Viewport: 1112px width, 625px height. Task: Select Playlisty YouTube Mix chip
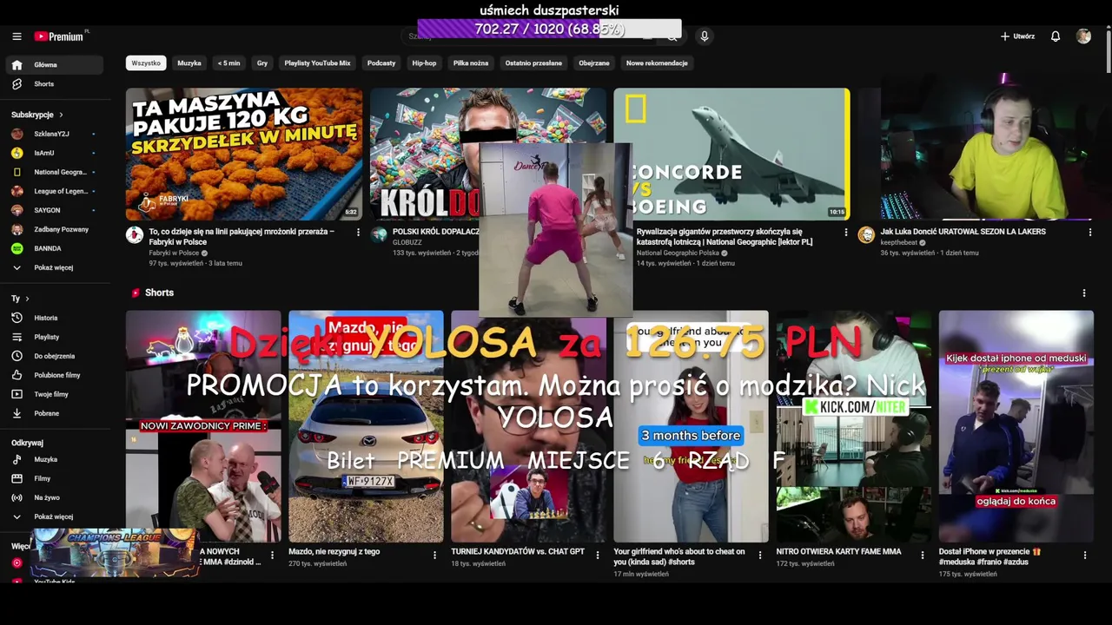point(317,62)
